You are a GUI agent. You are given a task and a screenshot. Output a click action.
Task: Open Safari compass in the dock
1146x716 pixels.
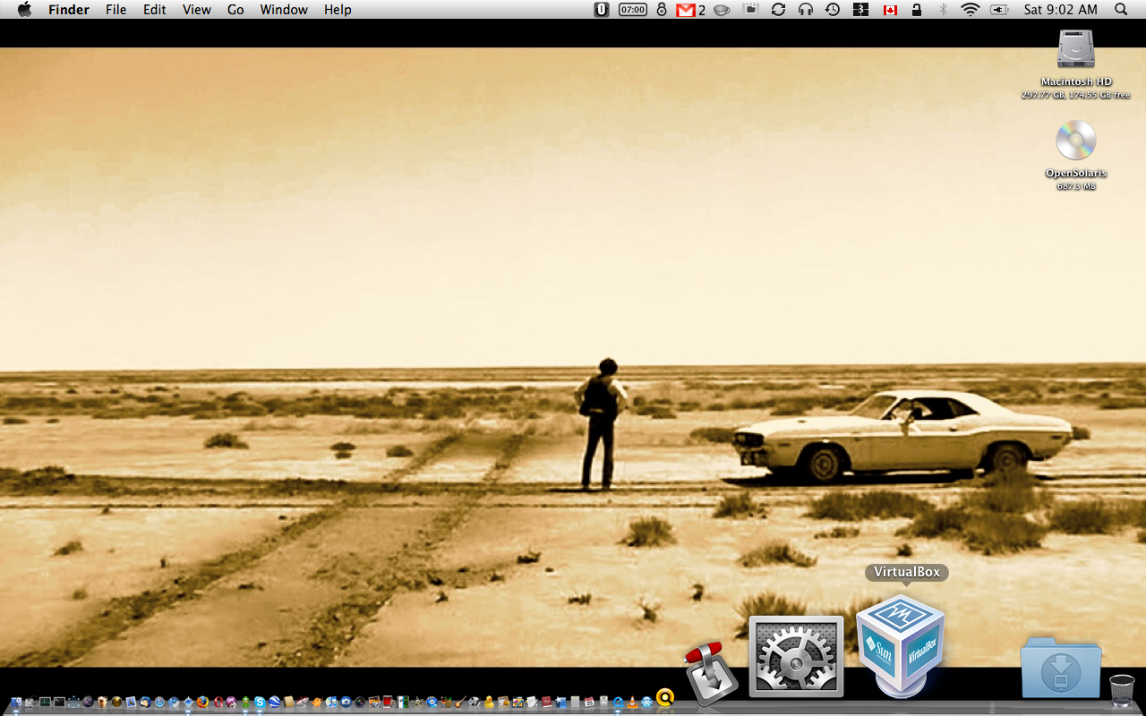coord(159,702)
